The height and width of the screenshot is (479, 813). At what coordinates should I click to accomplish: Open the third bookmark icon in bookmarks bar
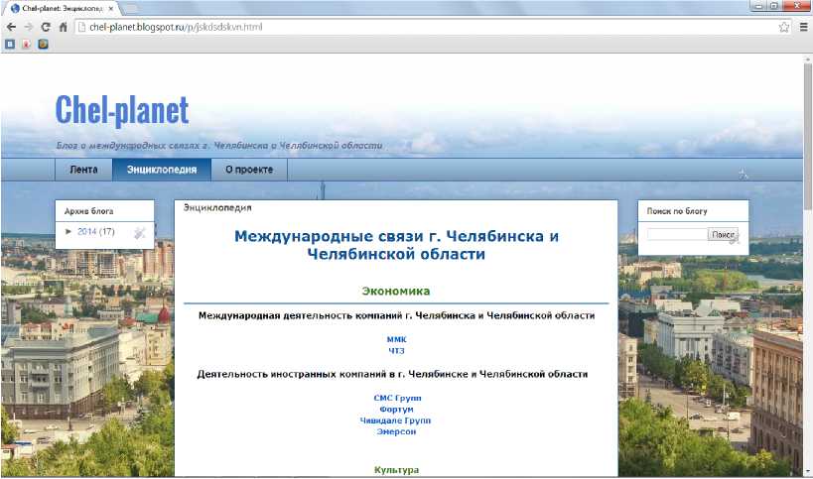(x=43, y=44)
